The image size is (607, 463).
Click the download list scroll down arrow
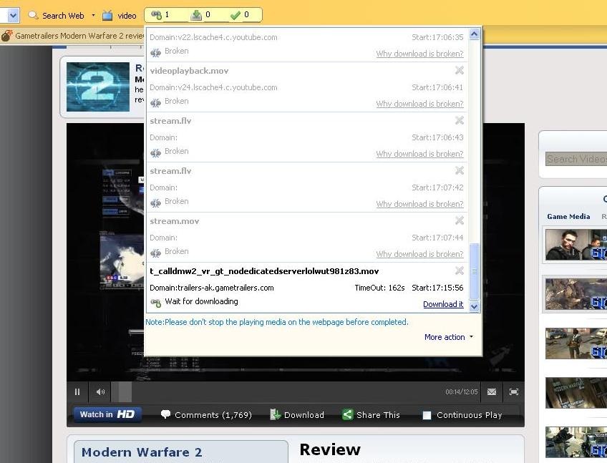click(x=474, y=306)
